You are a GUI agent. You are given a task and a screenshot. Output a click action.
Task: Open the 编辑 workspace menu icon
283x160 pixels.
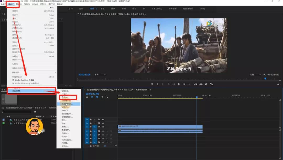pos(96,9)
